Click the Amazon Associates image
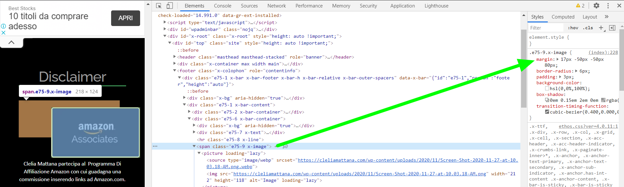The height and width of the screenshot is (187, 624). pos(96,132)
